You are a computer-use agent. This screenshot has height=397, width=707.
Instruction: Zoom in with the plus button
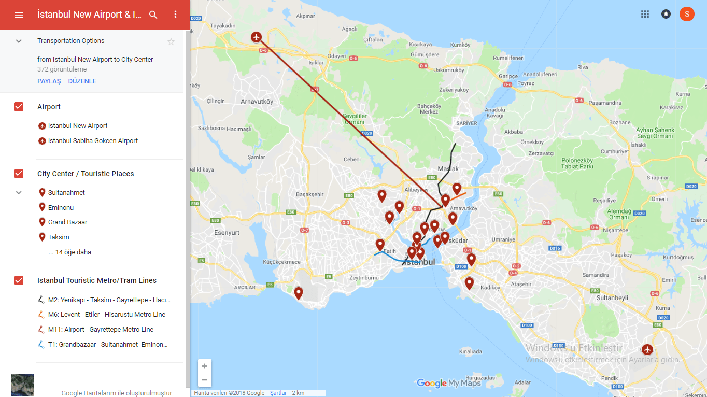coord(204,366)
